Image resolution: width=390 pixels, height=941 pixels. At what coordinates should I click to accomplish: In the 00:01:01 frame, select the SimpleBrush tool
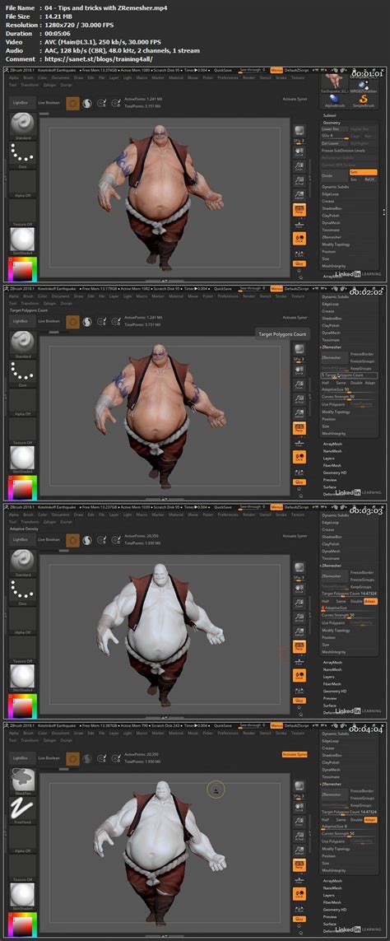point(363,100)
